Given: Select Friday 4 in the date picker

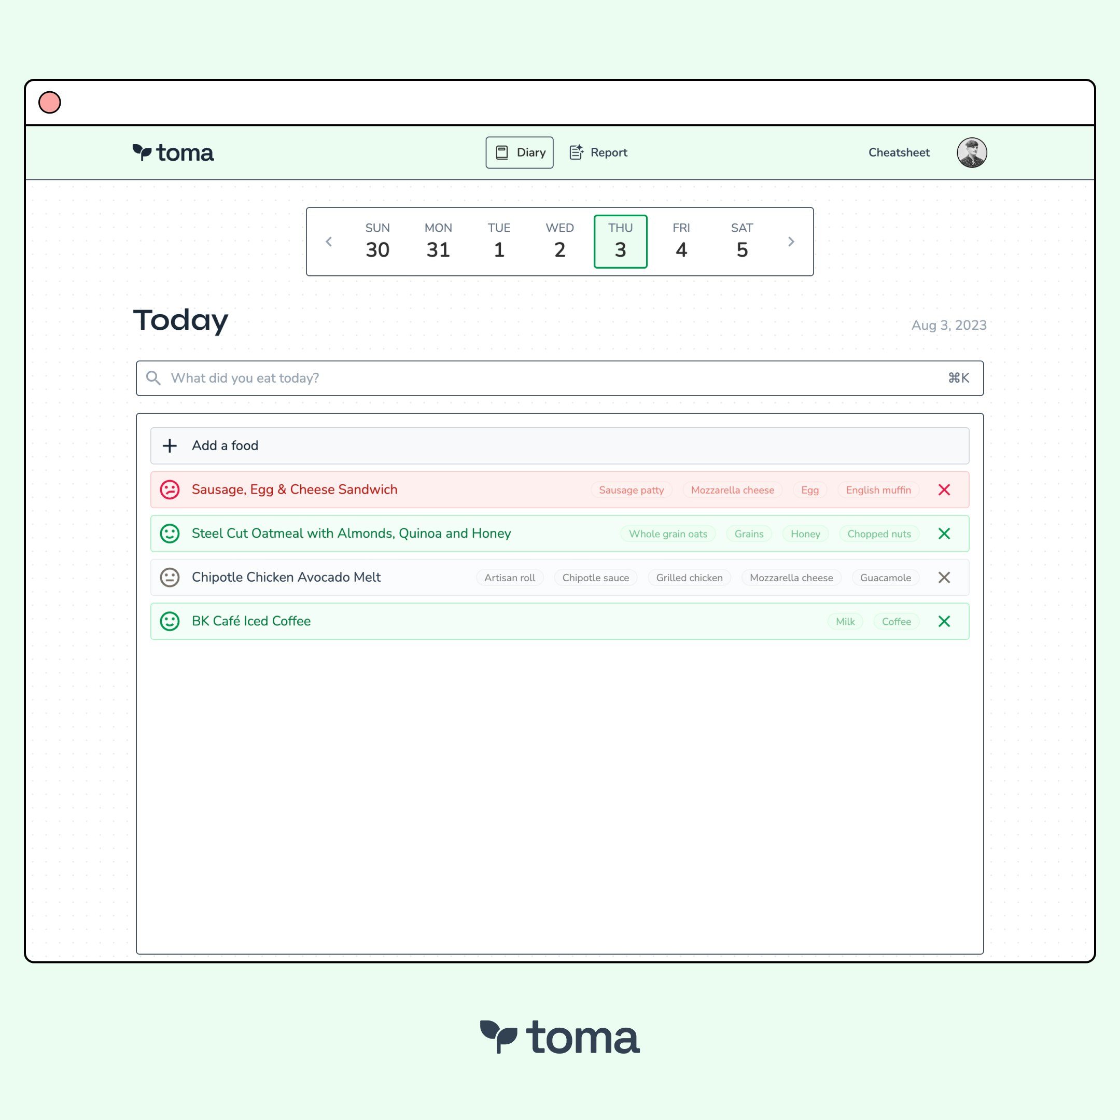Looking at the screenshot, I should coord(681,242).
